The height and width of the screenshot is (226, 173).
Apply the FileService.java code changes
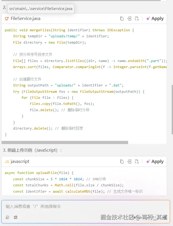[155, 19]
